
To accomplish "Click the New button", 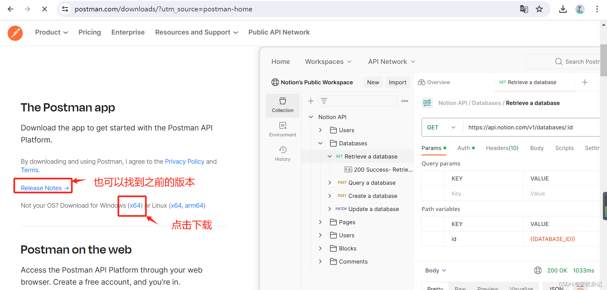I will 373,82.
